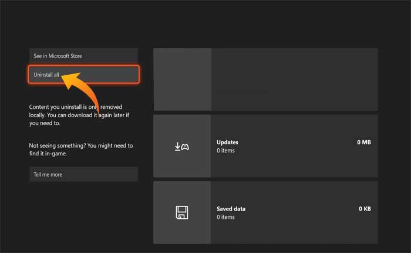
Task: Click the 0 KB saved data size
Action: [364, 209]
